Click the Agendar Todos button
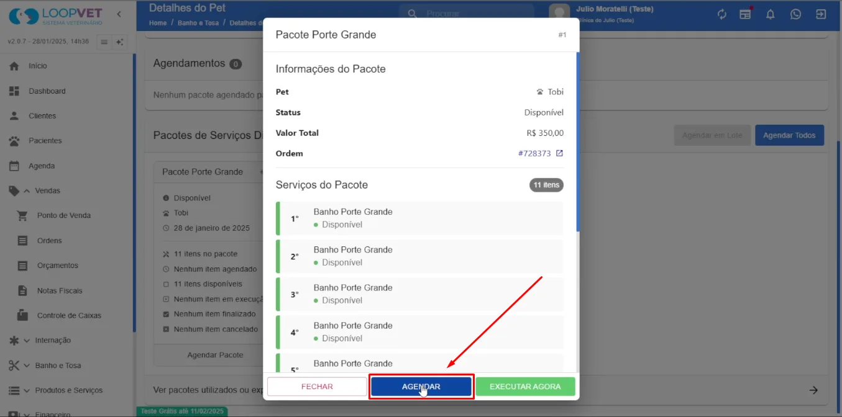This screenshot has width=842, height=417. [x=789, y=135]
